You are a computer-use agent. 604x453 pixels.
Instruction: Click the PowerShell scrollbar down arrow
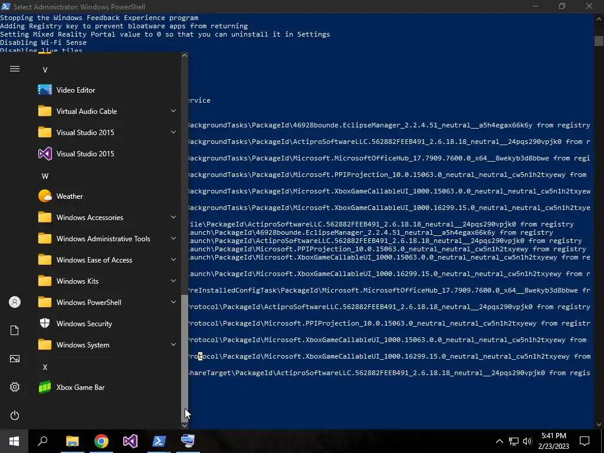coord(599,425)
